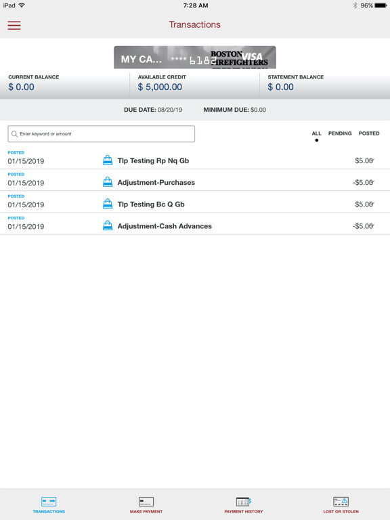Open the Tlp Testing Rp Nq Gb transaction
390x520 pixels.
click(195, 158)
